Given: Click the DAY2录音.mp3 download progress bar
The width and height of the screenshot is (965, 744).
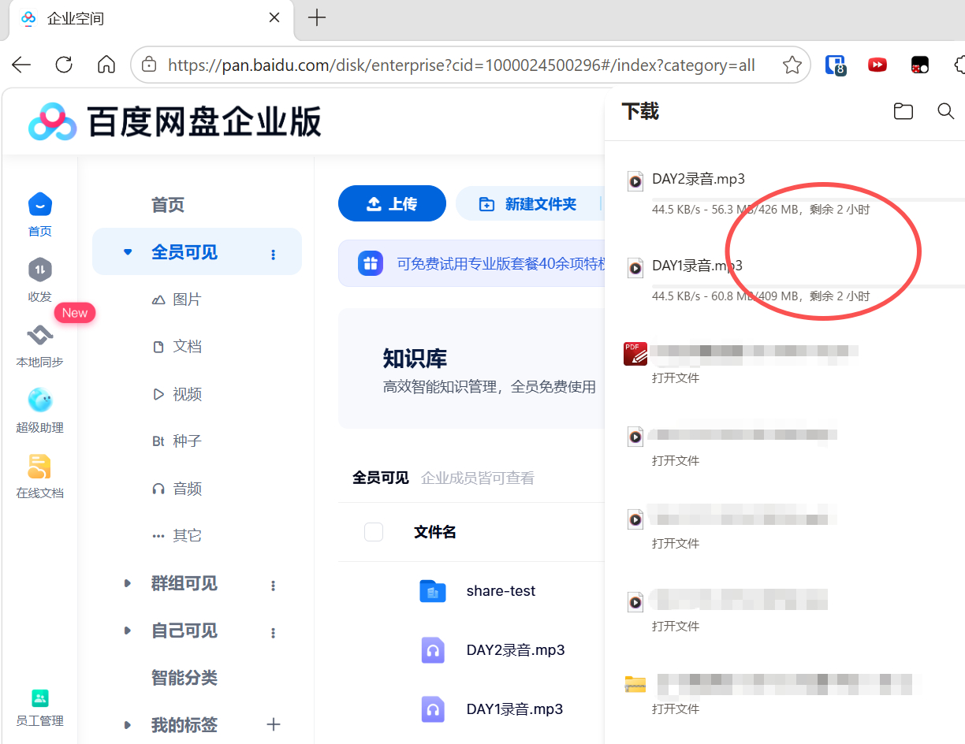Looking at the screenshot, I should (808, 199).
